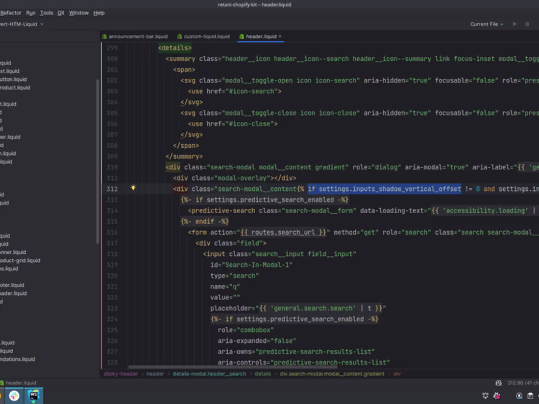Click the 312:90 caret position indicator
The height and width of the screenshot is (404, 539).
pos(516,383)
